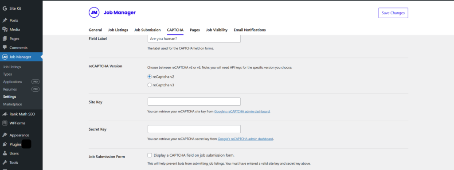Image resolution: width=454 pixels, height=170 pixels.
Task: Click the WPForms sidebar icon
Action: [x=4, y=123]
